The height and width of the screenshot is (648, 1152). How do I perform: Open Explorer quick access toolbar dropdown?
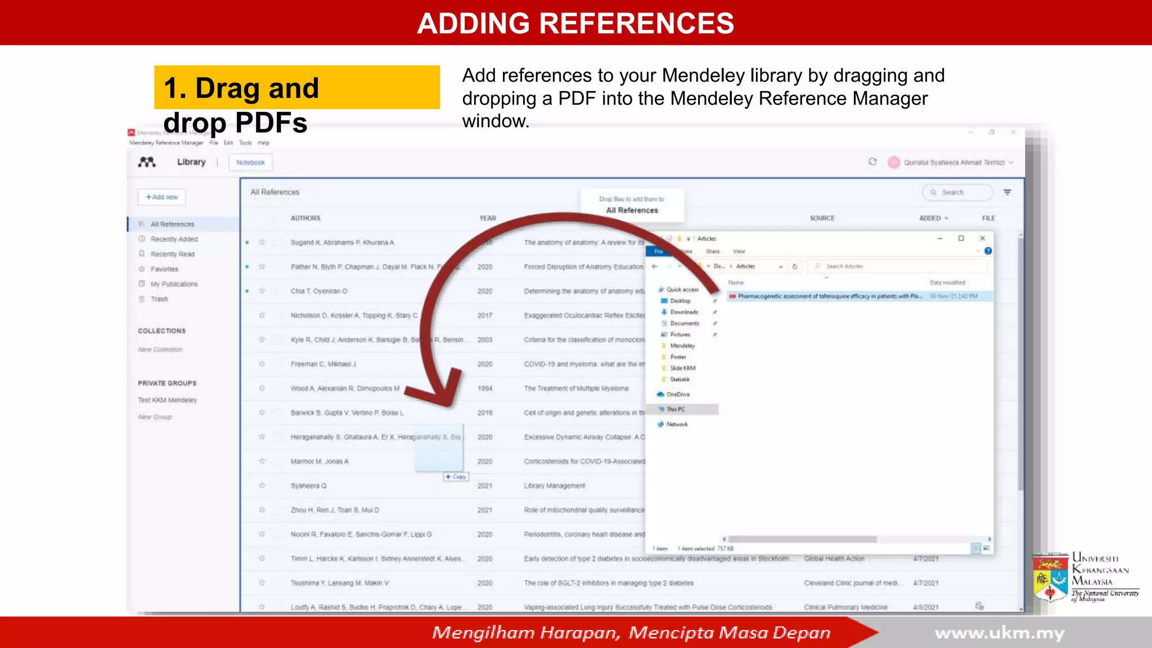click(x=688, y=238)
